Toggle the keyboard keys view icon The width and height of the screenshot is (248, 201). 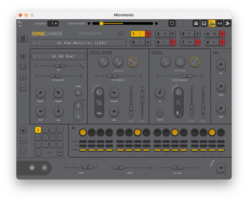coord(204,23)
